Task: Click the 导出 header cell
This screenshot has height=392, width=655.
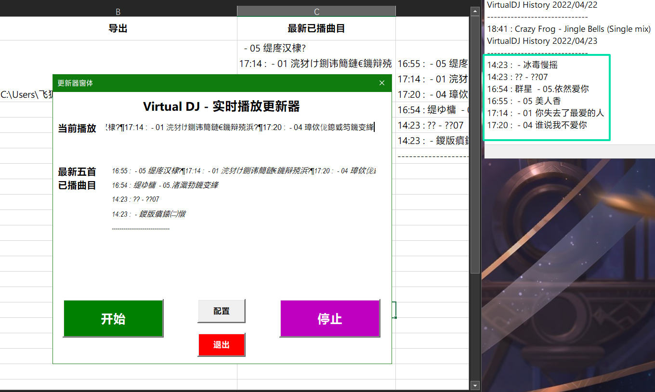Action: click(118, 28)
